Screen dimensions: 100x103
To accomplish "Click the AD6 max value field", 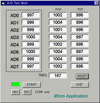I will pyautogui.click(x=58, y=59).
